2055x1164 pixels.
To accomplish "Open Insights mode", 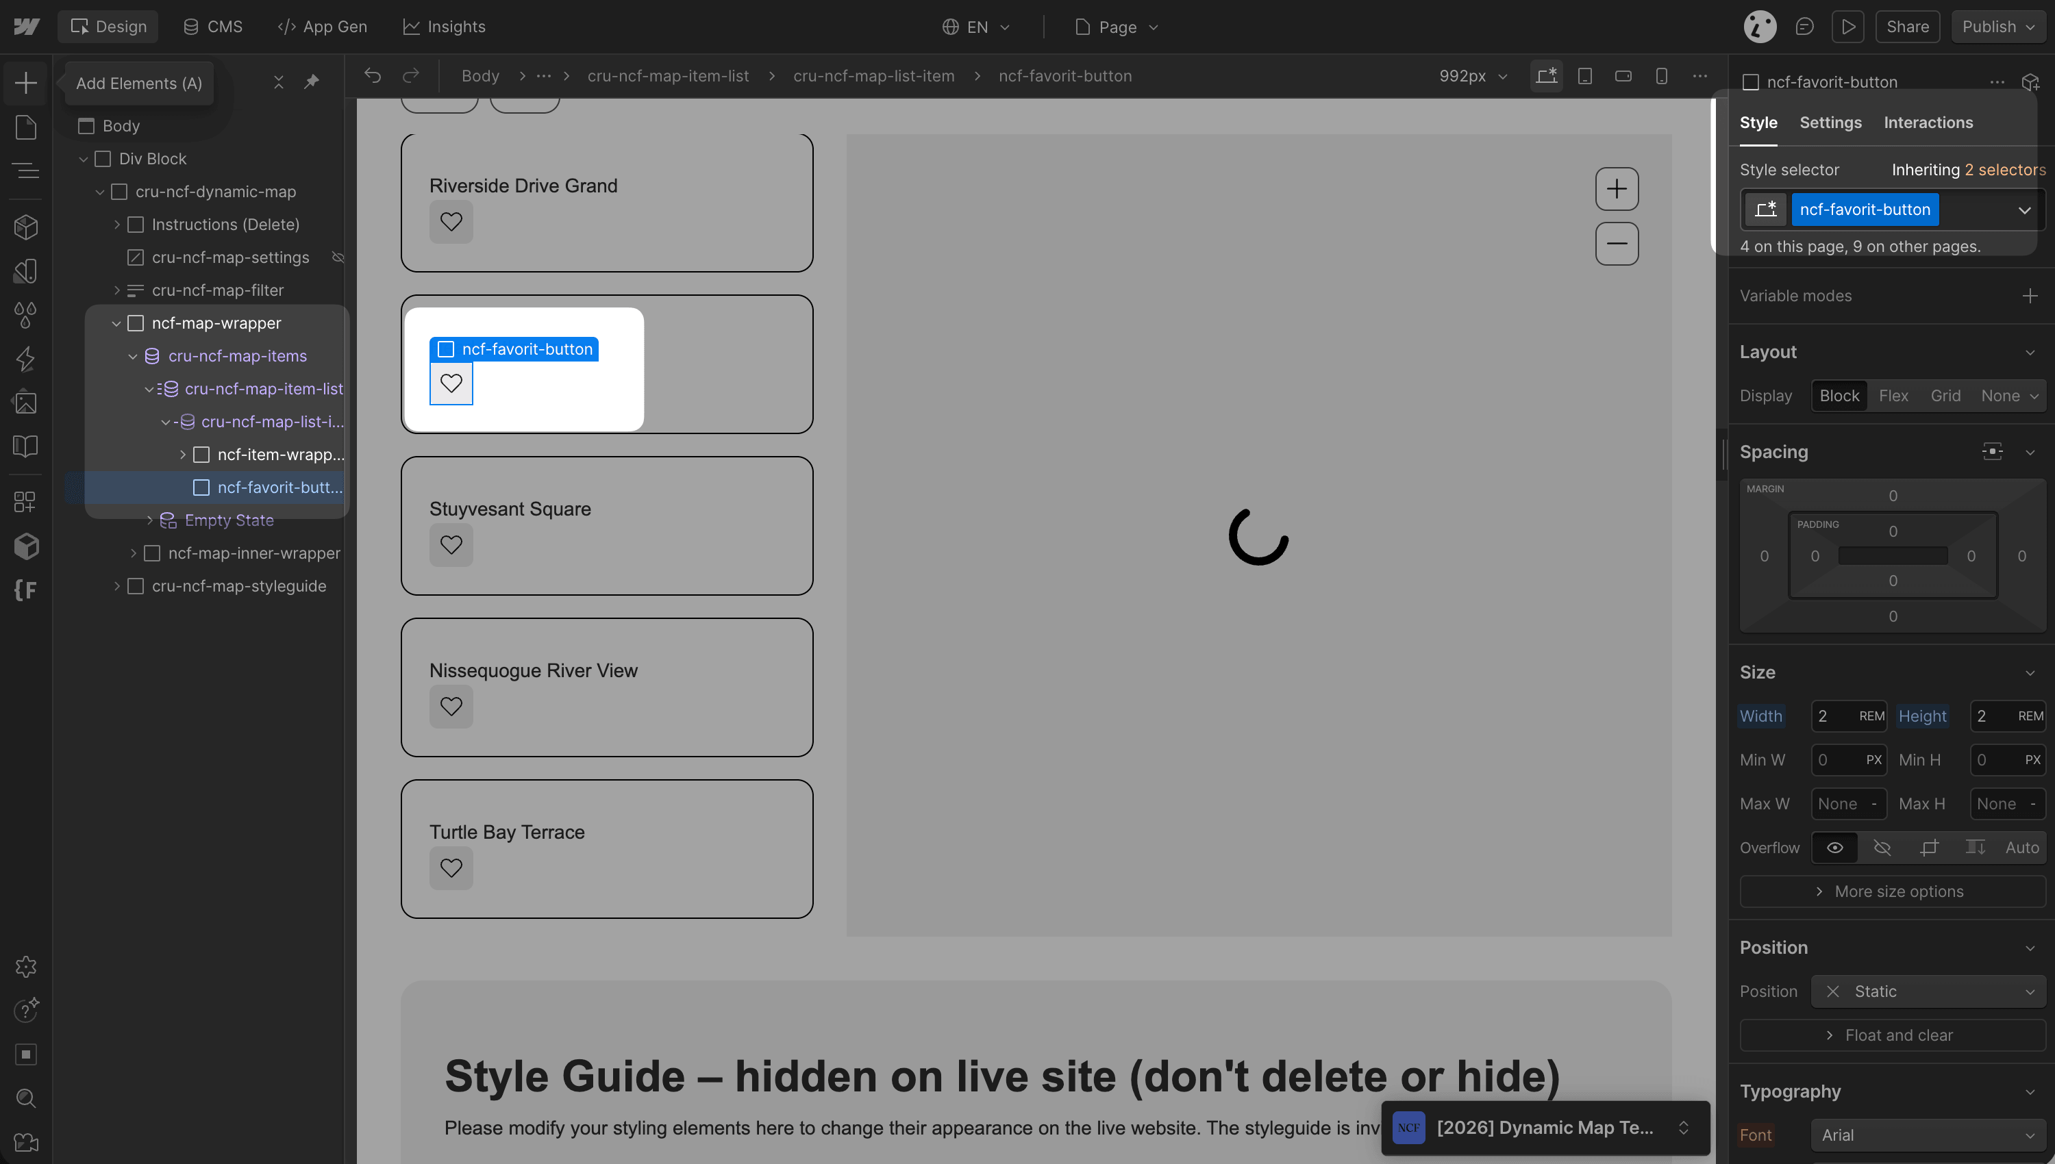I will [444, 27].
